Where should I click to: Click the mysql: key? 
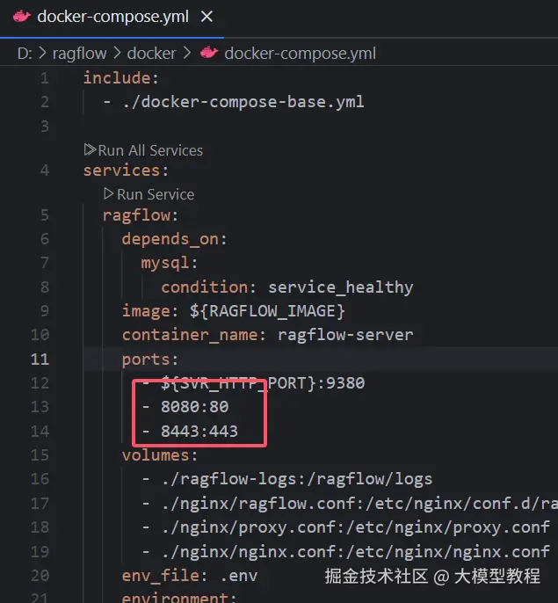pyautogui.click(x=170, y=264)
